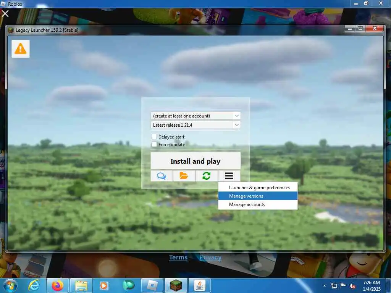Switch to the Java taskbar icon
Viewport: 391px width, 293px height.
[x=200, y=285]
